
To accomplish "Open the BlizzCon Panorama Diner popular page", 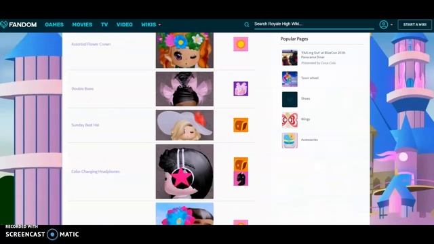I will [x=323, y=55].
